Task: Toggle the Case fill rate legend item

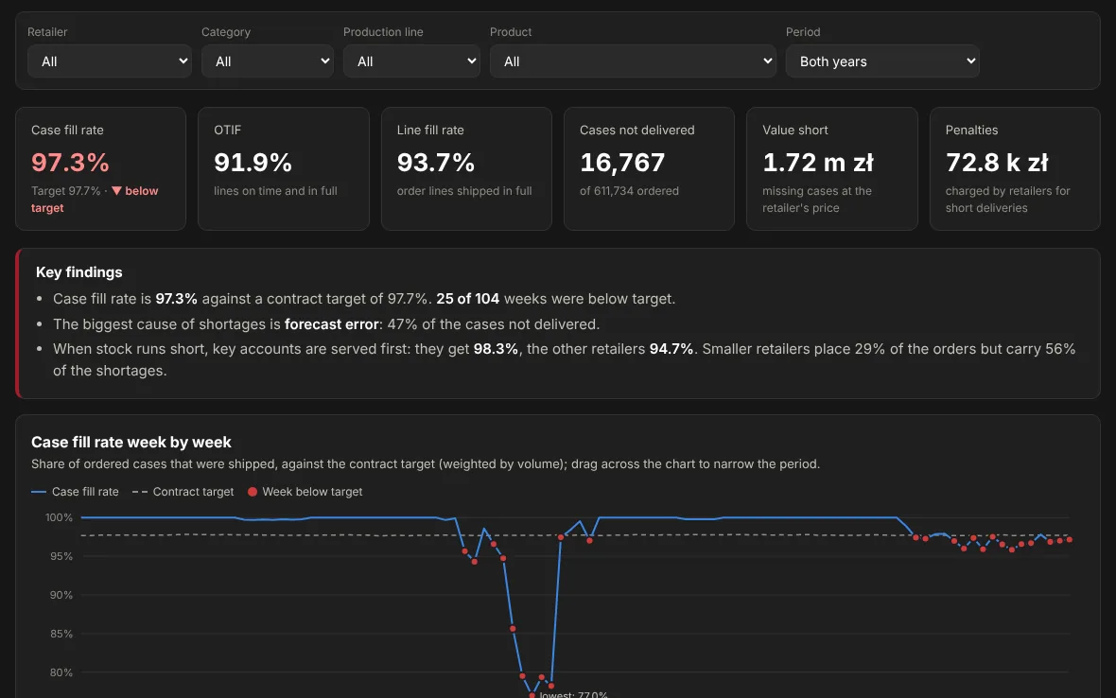Action: [x=75, y=492]
